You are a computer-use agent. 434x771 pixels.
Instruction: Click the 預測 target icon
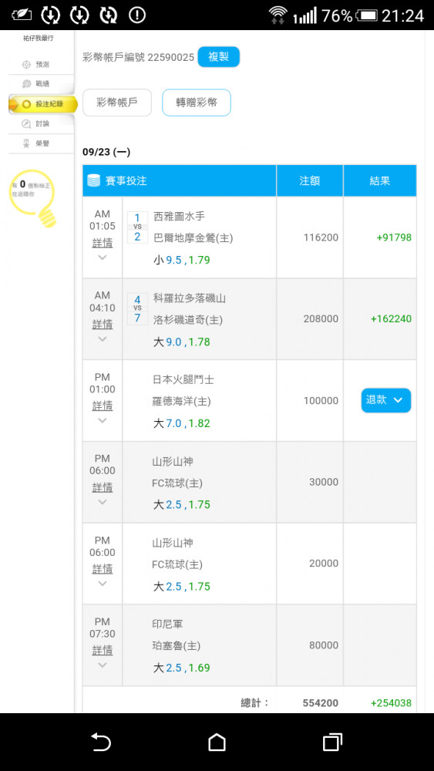26,65
